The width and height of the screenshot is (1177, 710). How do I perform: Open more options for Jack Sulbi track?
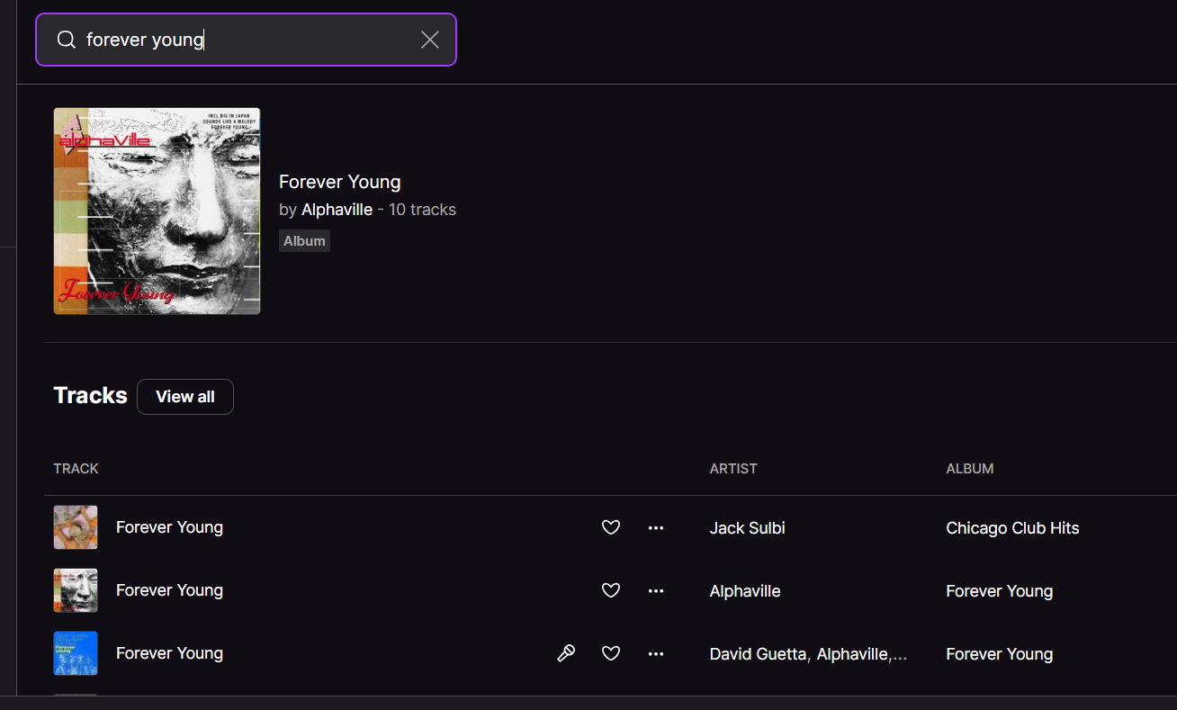(x=656, y=527)
